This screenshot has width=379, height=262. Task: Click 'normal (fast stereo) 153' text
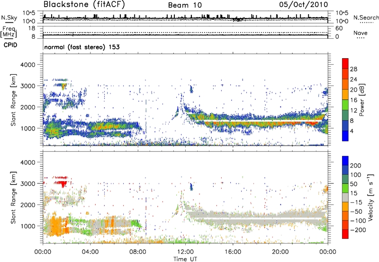click(82, 47)
